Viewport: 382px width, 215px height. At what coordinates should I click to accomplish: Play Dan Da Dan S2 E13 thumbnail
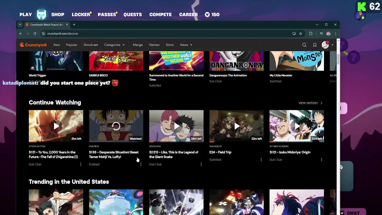[176, 126]
